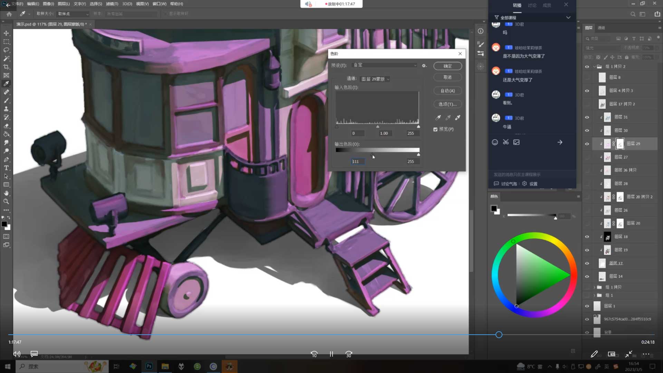Select the Crop tool
The height and width of the screenshot is (373, 663).
[6, 67]
